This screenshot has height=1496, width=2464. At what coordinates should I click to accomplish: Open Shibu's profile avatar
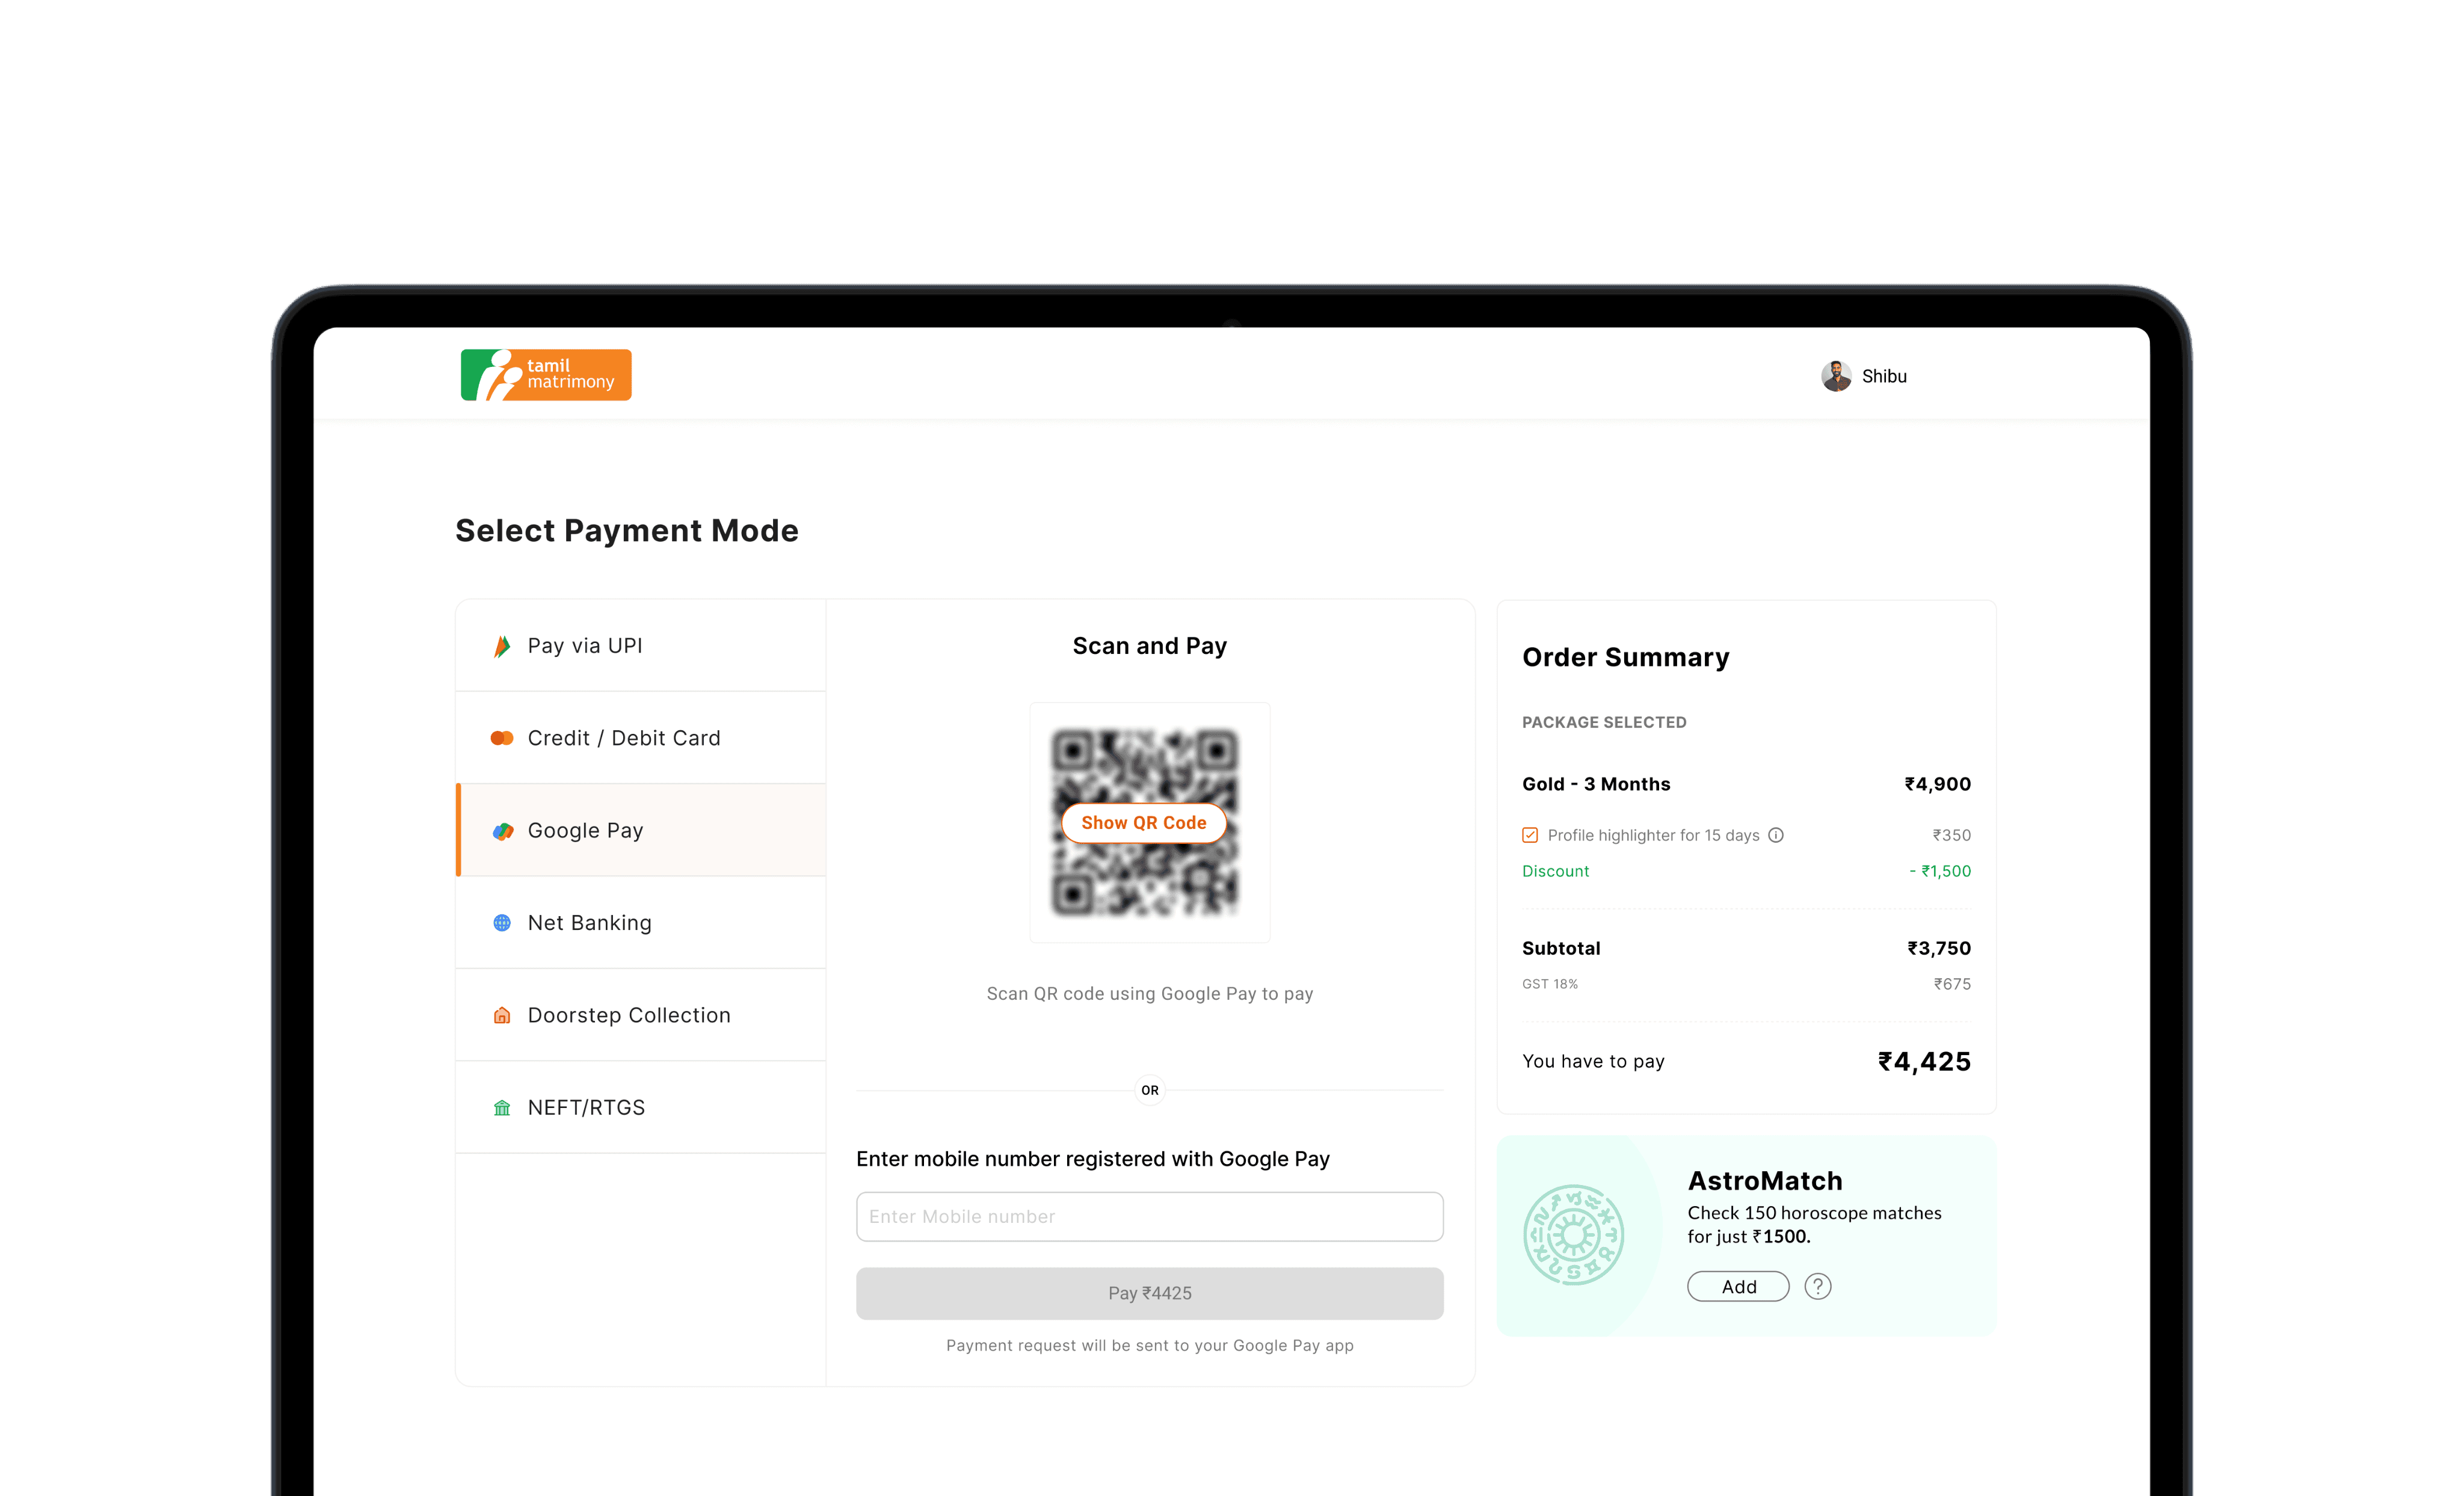pyautogui.click(x=1836, y=376)
